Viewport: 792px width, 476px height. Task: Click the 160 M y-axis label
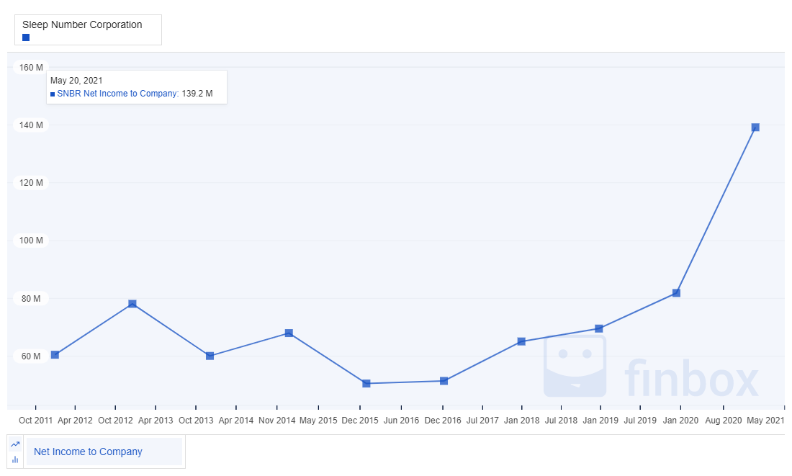[x=31, y=67]
